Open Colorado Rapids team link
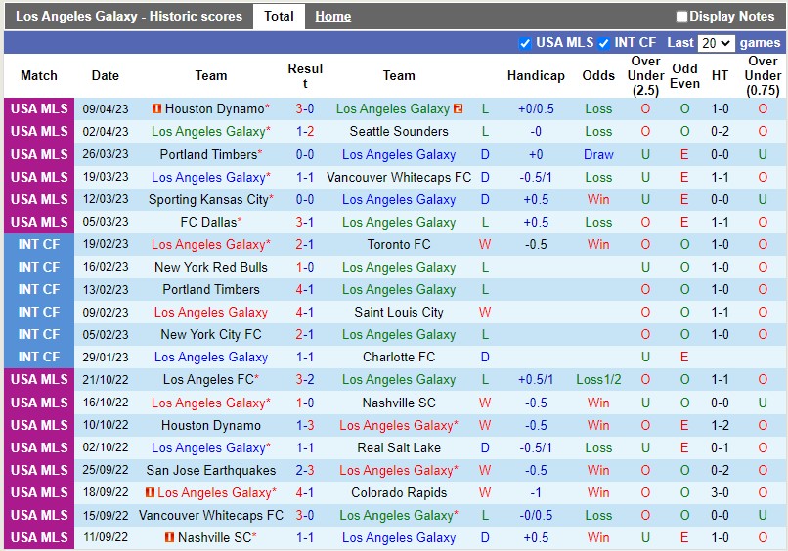 (399, 492)
